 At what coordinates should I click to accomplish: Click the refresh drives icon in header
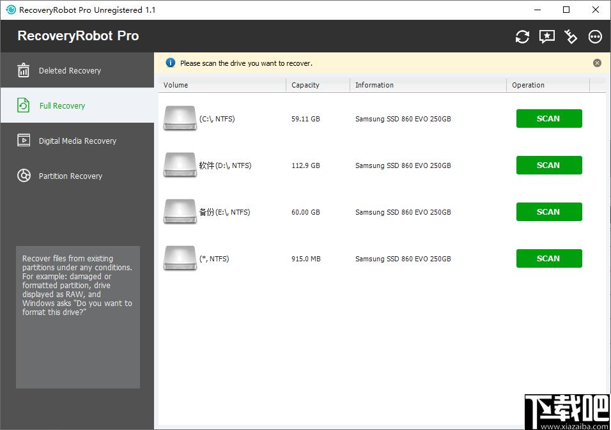(x=522, y=36)
